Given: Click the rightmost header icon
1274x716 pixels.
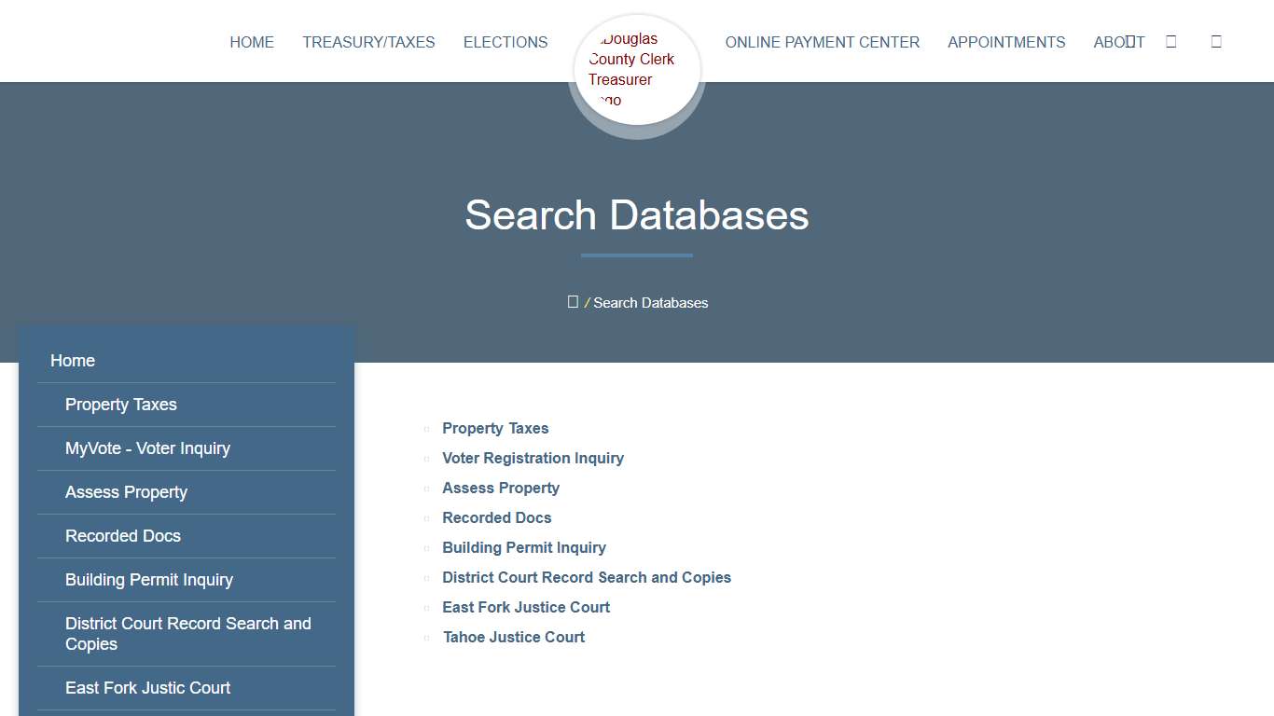Looking at the screenshot, I should pyautogui.click(x=1215, y=41).
